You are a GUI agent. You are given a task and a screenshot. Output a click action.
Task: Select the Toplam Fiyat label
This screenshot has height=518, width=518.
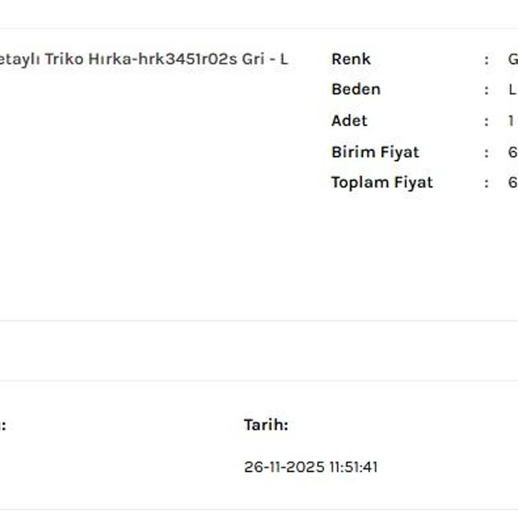382,183
